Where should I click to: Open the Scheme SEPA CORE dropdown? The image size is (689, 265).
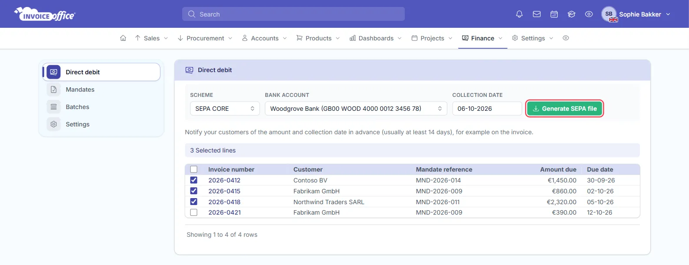click(x=225, y=109)
